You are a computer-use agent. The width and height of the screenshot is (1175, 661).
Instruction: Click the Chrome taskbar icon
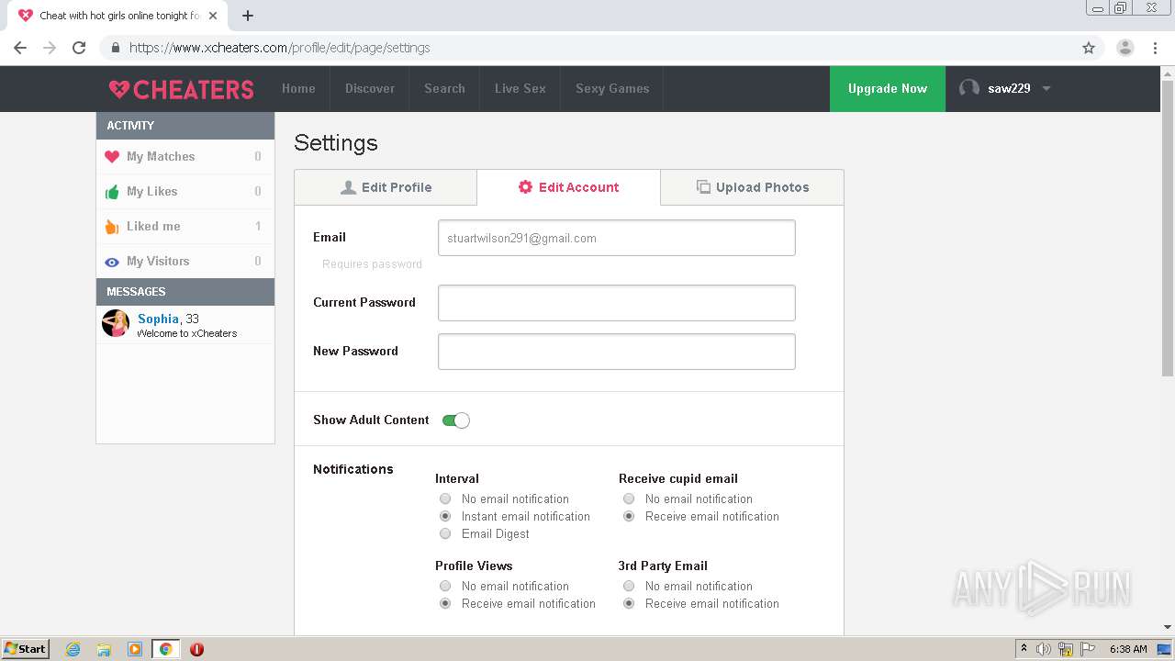[165, 649]
